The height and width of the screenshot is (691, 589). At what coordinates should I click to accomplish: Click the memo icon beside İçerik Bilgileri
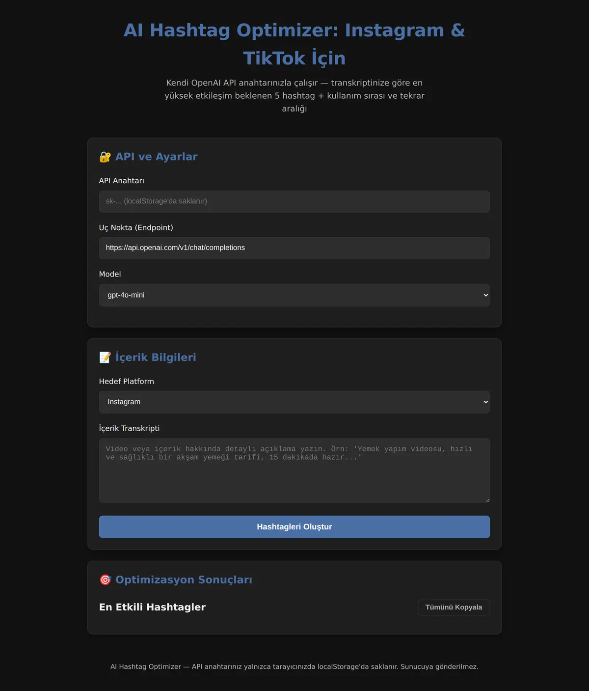point(105,358)
